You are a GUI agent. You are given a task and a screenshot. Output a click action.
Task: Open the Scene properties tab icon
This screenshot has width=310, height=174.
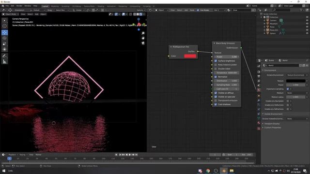coord(259,86)
